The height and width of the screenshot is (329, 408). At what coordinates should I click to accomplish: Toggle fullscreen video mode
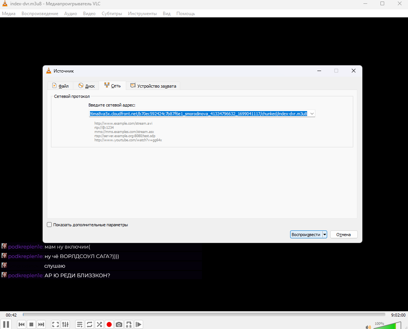56,324
